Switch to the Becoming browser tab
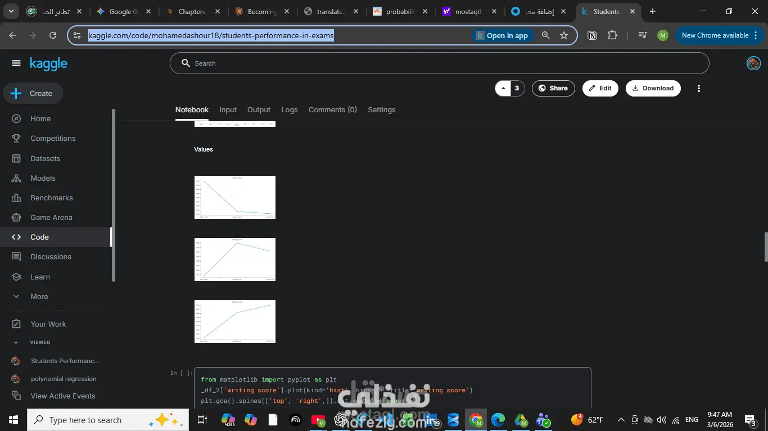 (262, 11)
